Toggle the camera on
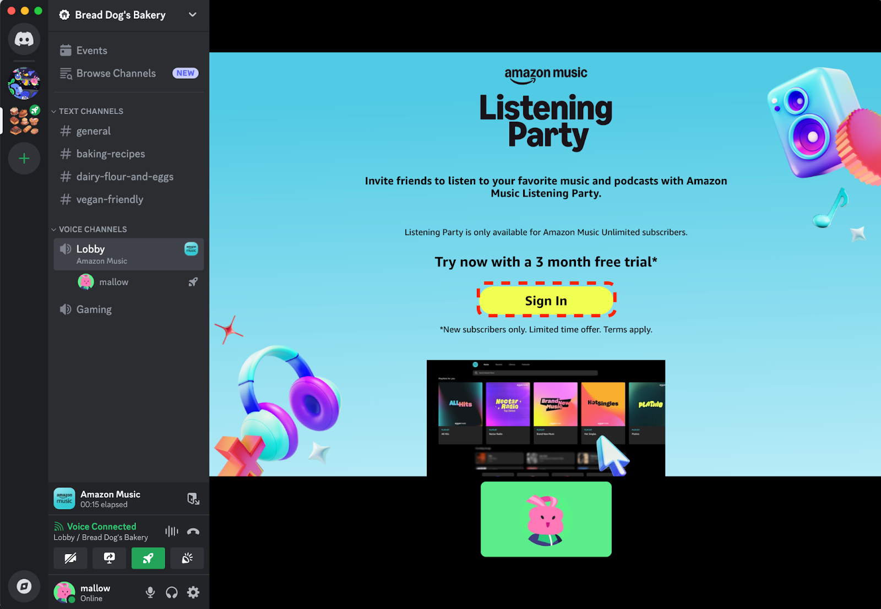Screen dimensions: 881x609 tap(70, 558)
